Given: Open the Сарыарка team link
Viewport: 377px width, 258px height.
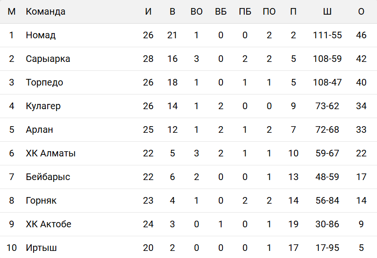Looking at the screenshot, I should (48, 59).
